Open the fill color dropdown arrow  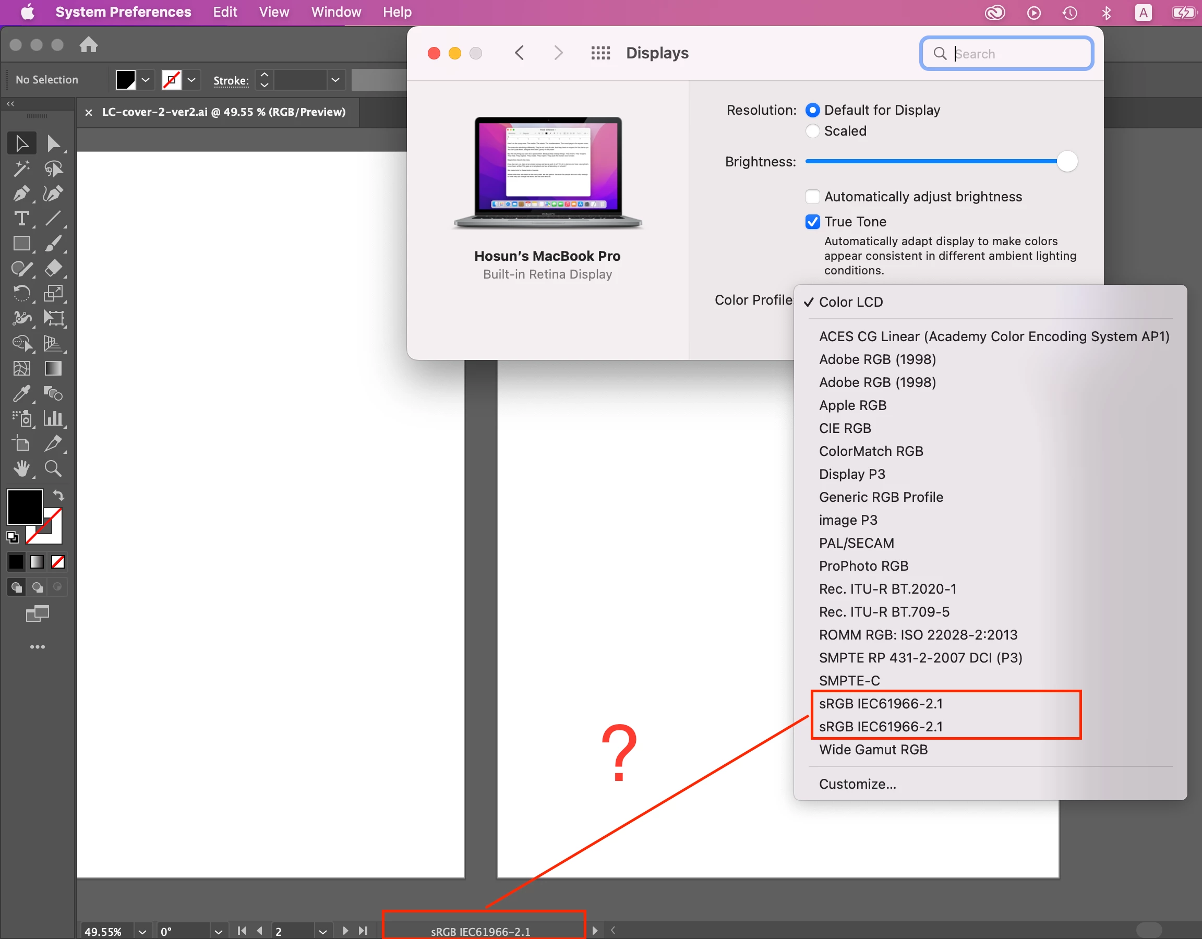coord(146,80)
